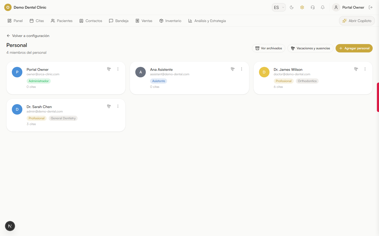Click the red tab at right edge
379x236 pixels.
[378, 97]
